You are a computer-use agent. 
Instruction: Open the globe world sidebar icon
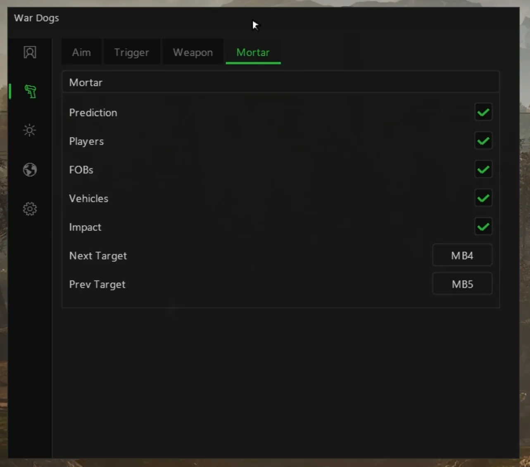click(x=30, y=170)
